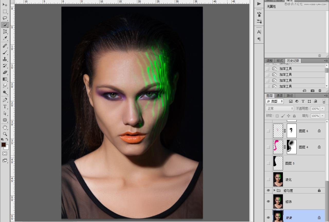The height and width of the screenshot is (222, 329).
Task: Switch to the 通道 tab
Action: click(x=279, y=96)
